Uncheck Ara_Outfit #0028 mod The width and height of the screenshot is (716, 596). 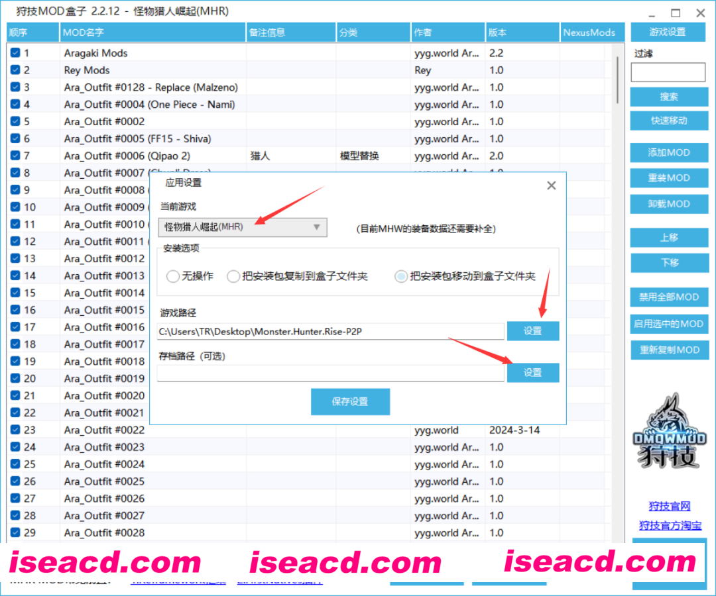pyautogui.click(x=15, y=532)
